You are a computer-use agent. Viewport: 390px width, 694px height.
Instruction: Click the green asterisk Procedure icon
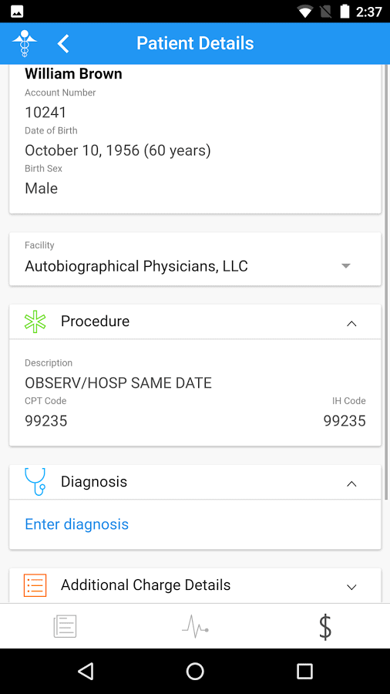point(35,322)
